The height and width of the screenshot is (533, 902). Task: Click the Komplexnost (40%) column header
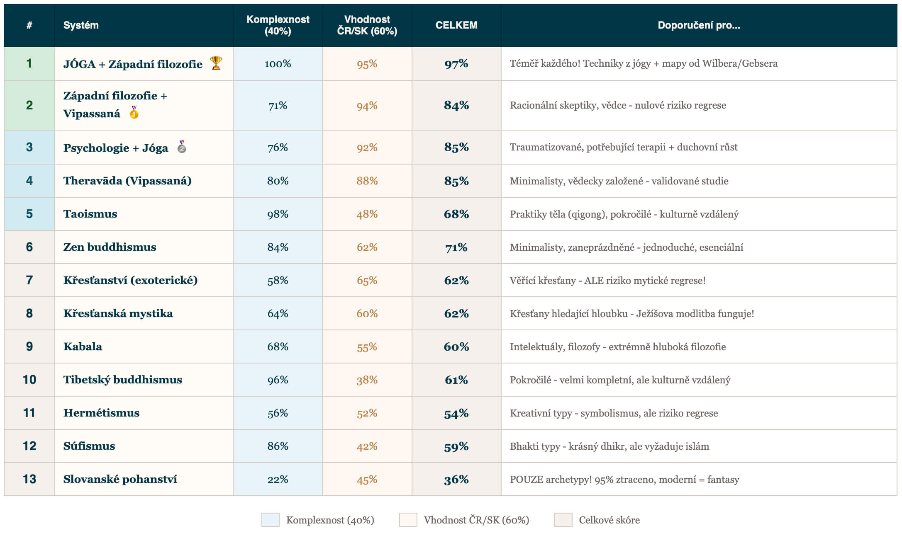tap(278, 25)
